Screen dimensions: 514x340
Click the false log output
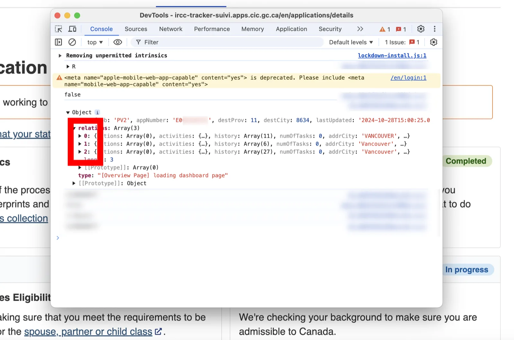point(73,94)
